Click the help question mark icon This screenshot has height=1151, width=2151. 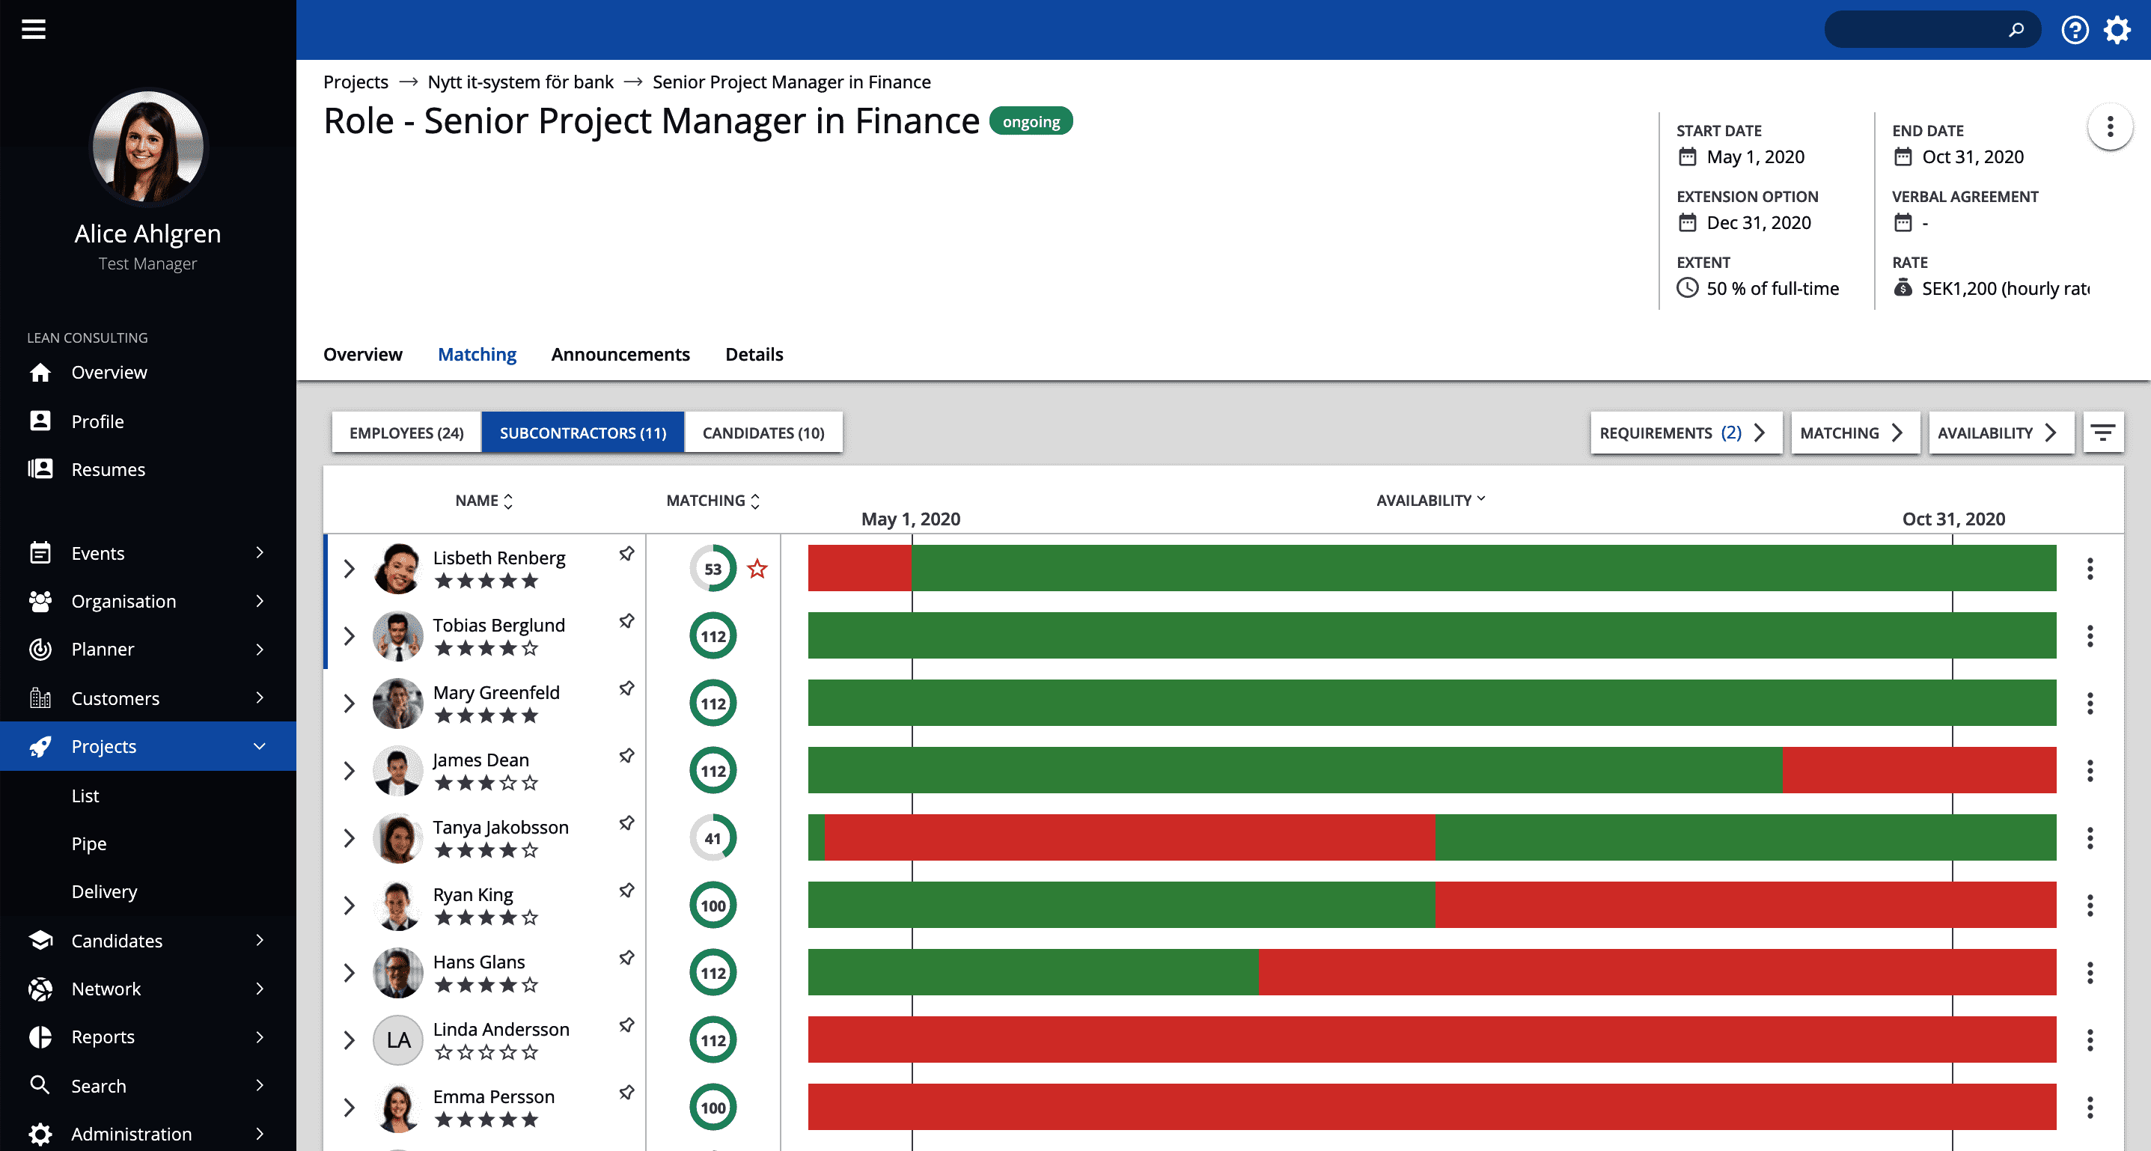[x=2074, y=30]
